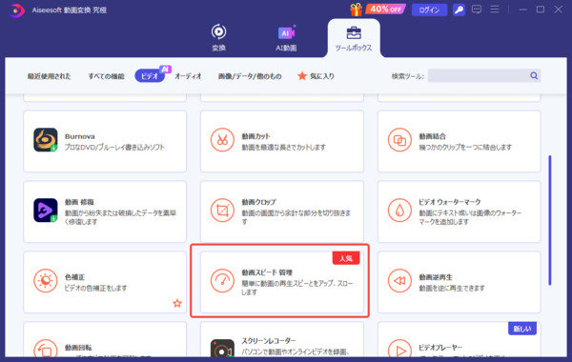Image resolution: width=572 pixels, height=362 pixels.
Task: Click the 動画クロップ title text
Action: [258, 202]
